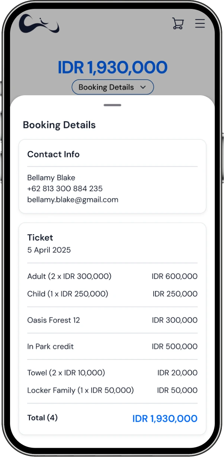Screen dimensions: 224x457
Task: Click the blue total IDR 1,930,000 amount
Action: 164,419
